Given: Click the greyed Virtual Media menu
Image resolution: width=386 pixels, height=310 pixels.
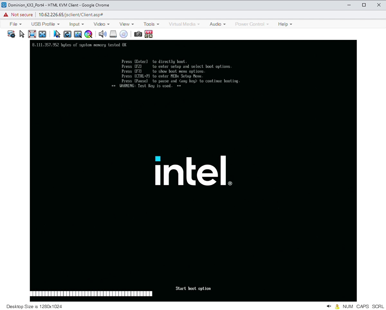Looking at the screenshot, I should pos(184,24).
